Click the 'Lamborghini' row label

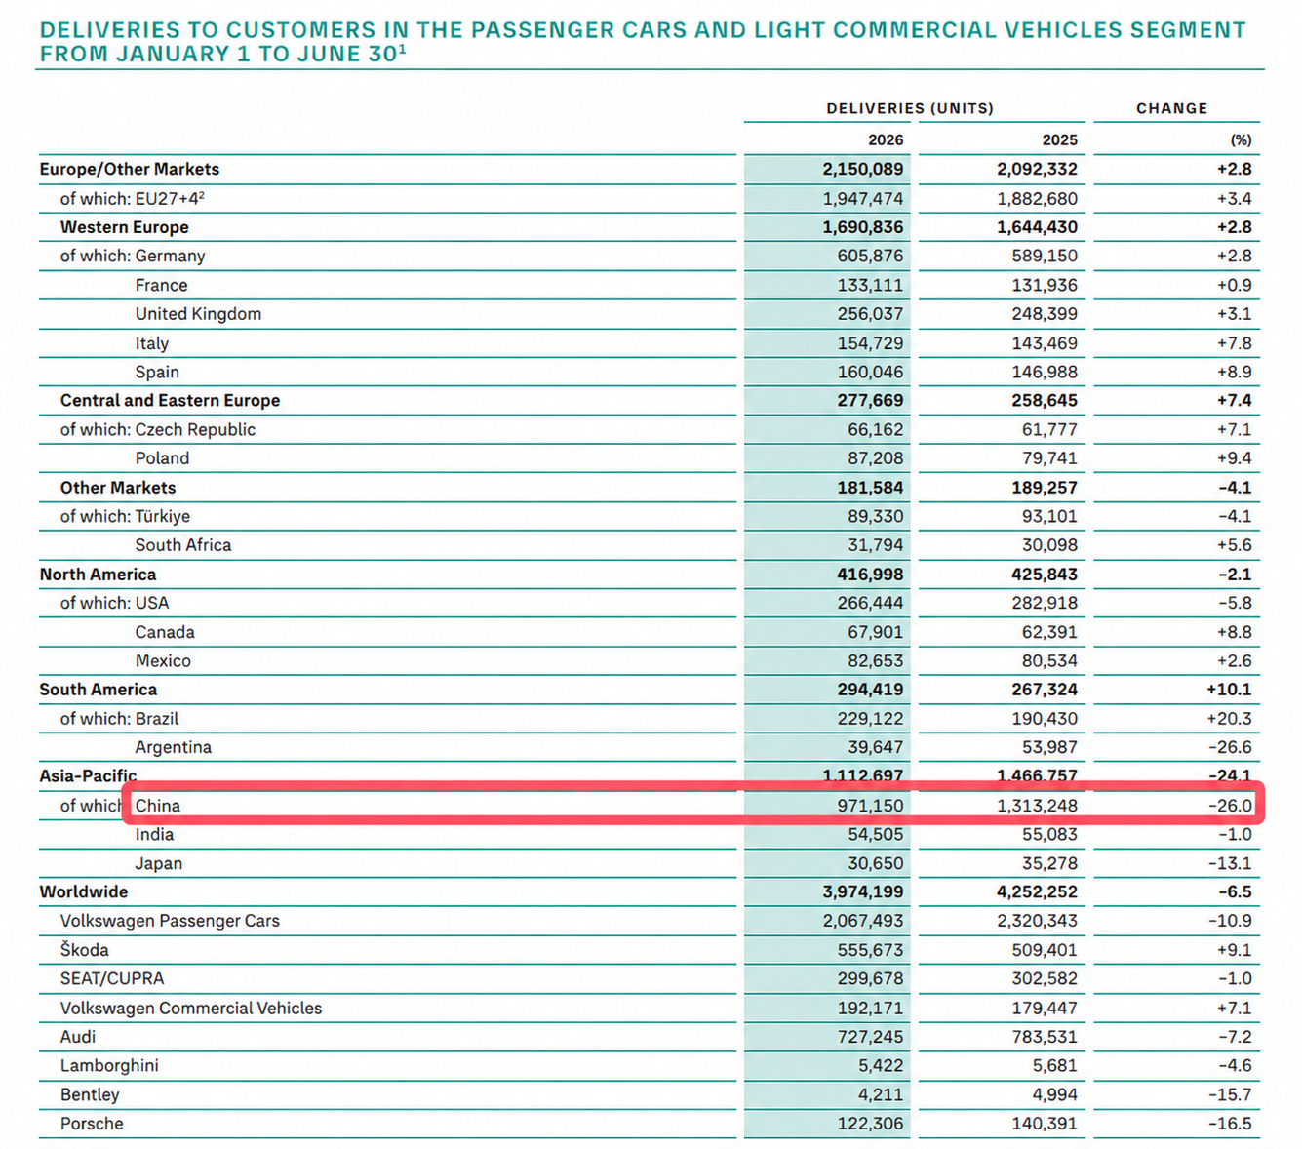[x=109, y=1065]
